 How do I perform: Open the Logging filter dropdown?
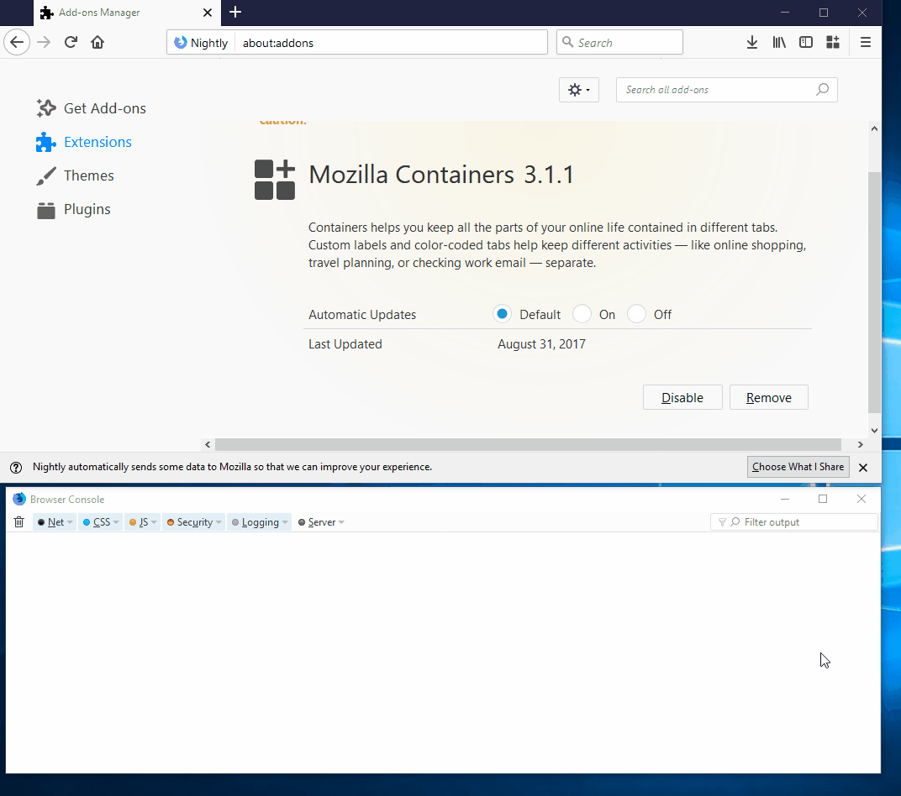pyautogui.click(x=259, y=521)
